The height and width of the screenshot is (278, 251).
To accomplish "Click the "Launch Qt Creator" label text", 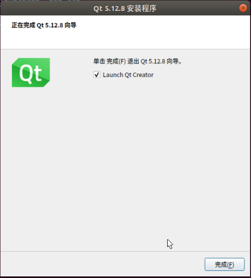I will pyautogui.click(x=128, y=75).
